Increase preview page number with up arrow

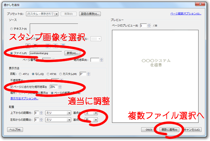click(x=149, y=25)
